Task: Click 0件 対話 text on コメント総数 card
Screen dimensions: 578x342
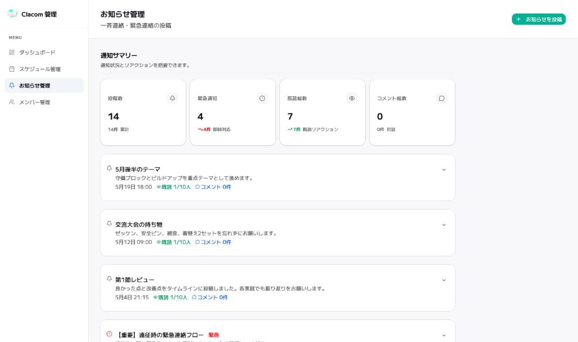Action: coord(386,130)
